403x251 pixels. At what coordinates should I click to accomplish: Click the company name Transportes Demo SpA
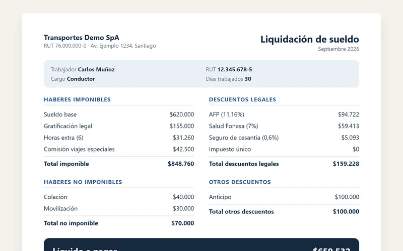tap(82, 38)
